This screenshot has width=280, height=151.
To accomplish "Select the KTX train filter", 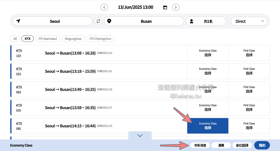I will pos(28,39).
